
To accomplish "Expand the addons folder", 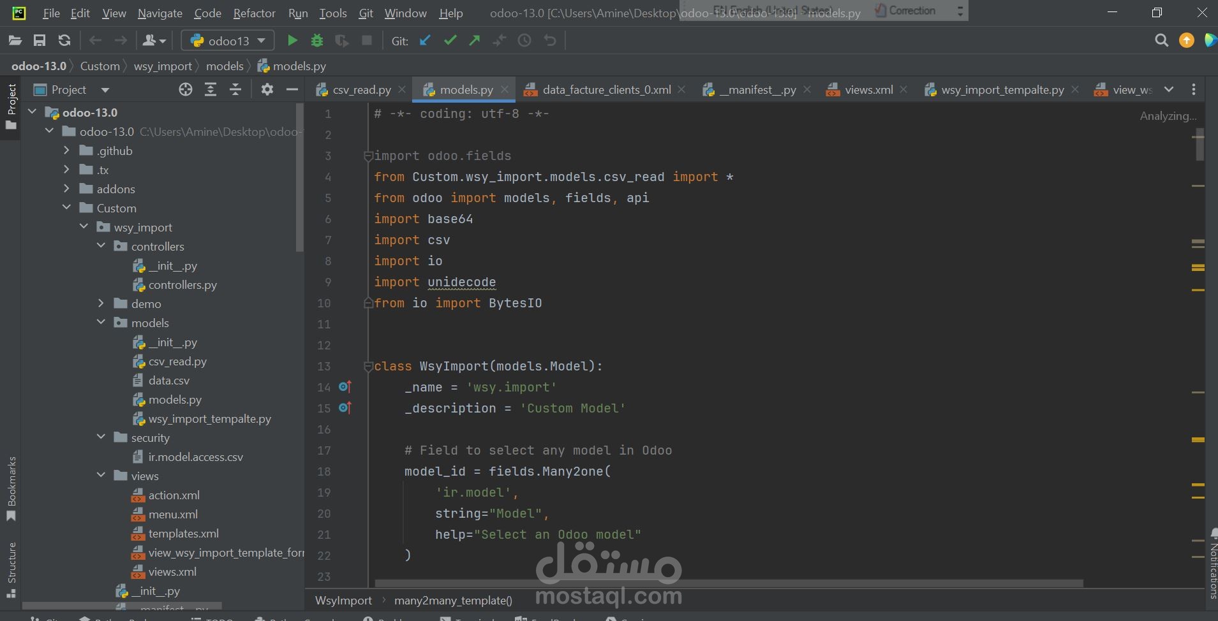I will coord(66,189).
